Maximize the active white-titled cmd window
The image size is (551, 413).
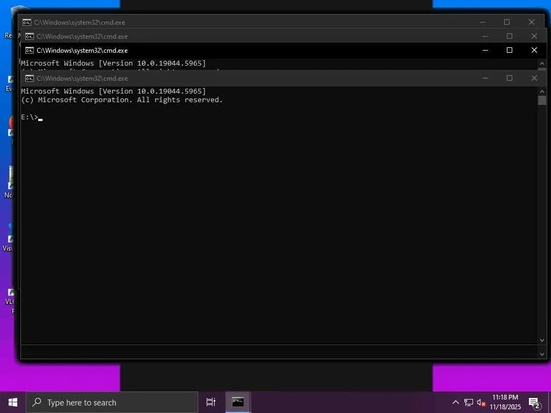[x=510, y=50]
